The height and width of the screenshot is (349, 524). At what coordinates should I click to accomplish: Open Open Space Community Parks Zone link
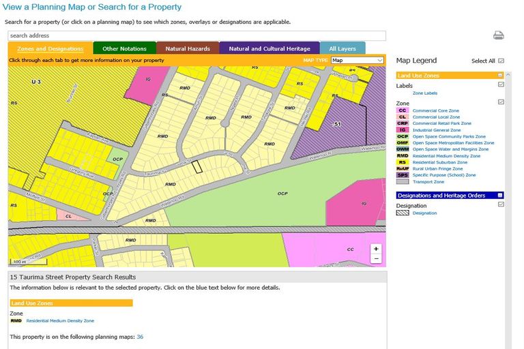click(x=449, y=136)
